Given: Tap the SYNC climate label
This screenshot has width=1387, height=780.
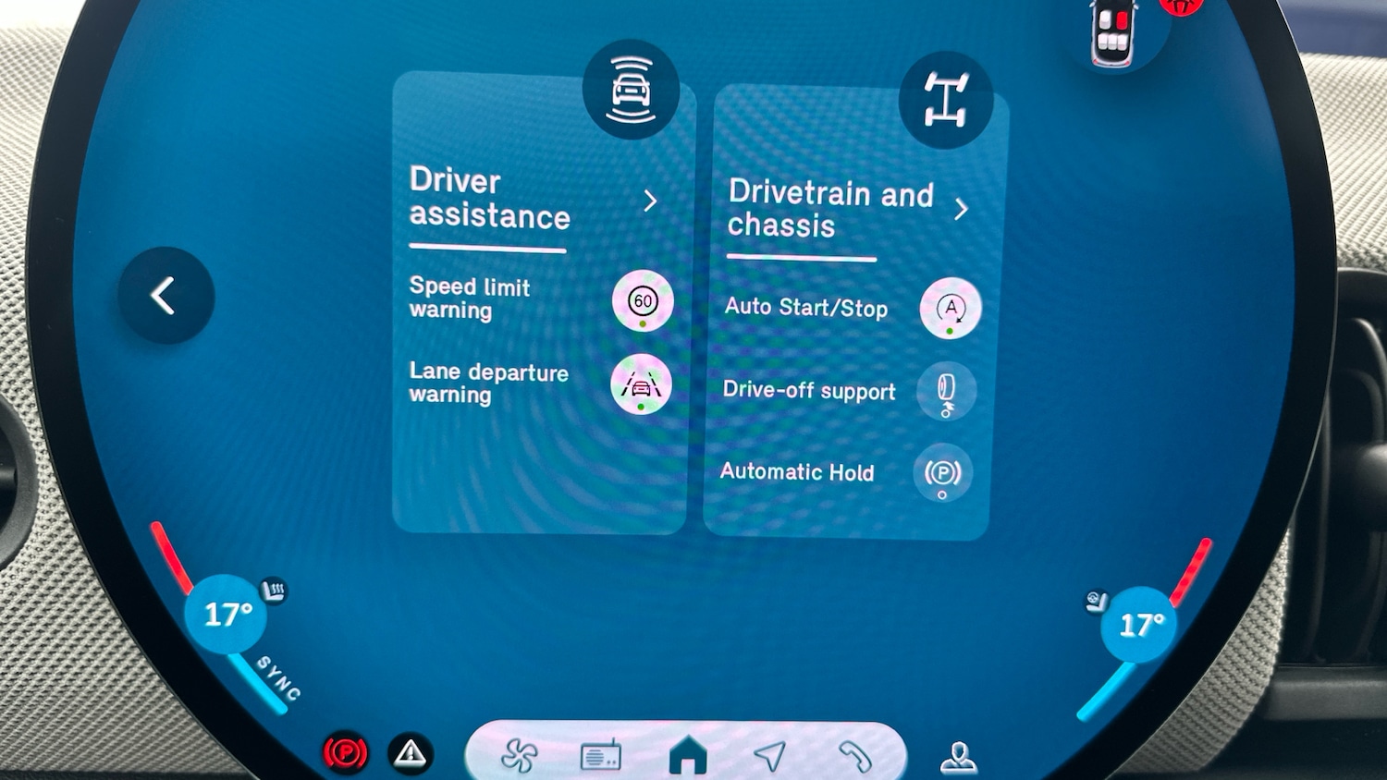Looking at the screenshot, I should (278, 679).
